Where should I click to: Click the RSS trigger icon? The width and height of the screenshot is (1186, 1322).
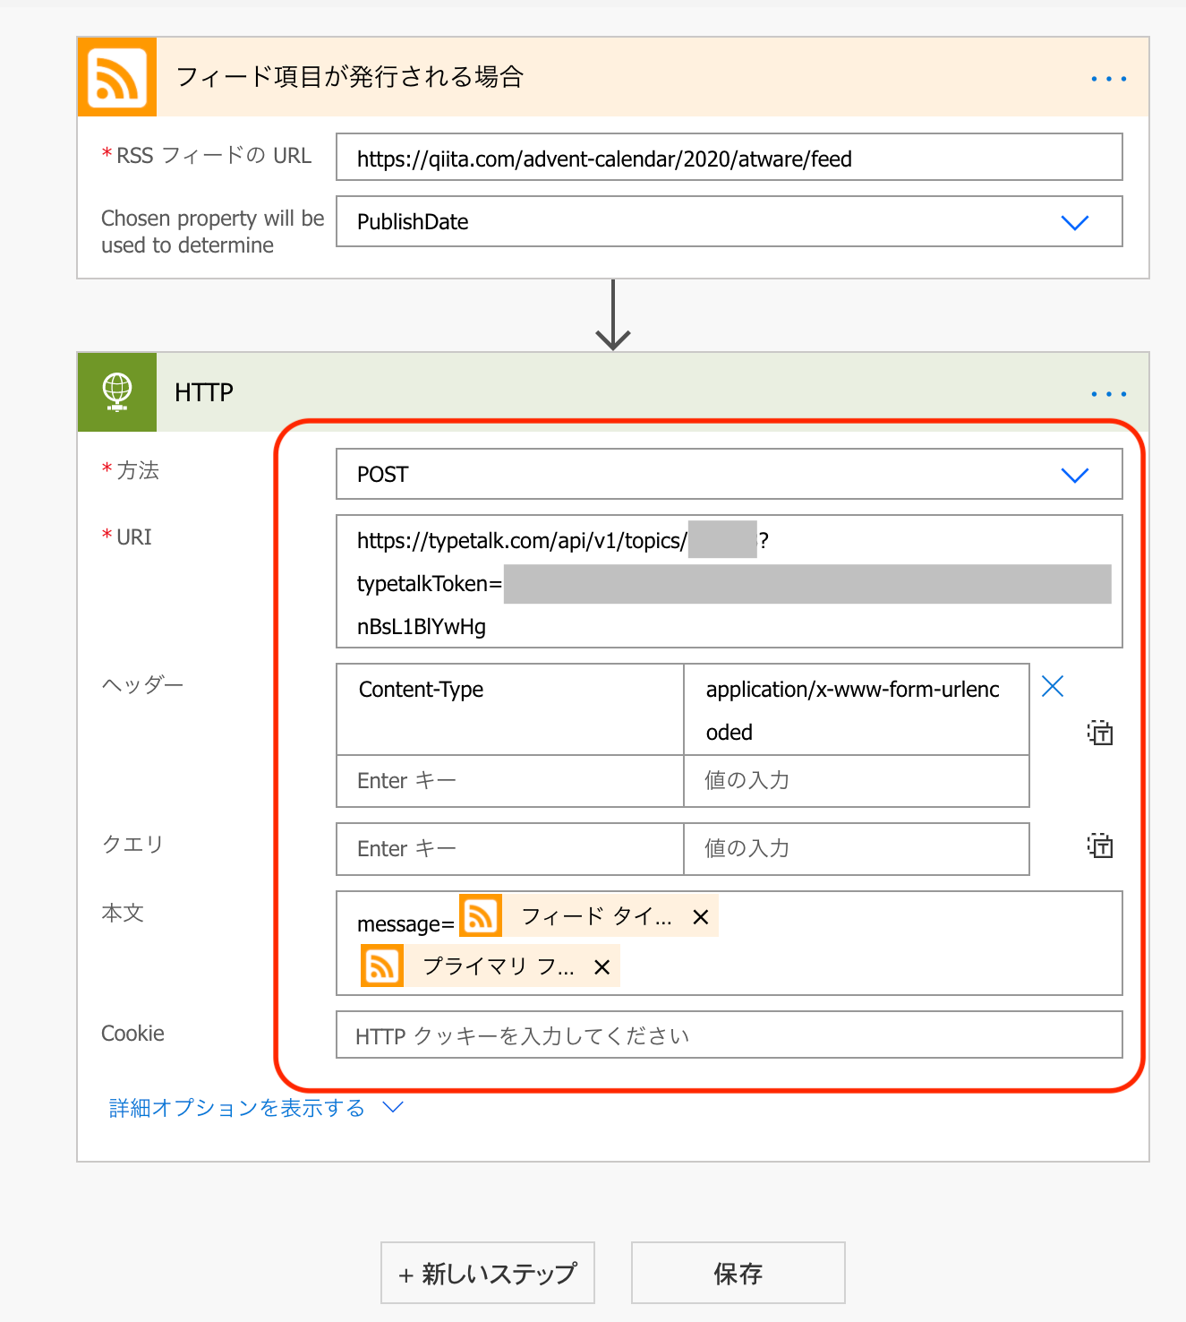click(x=116, y=77)
